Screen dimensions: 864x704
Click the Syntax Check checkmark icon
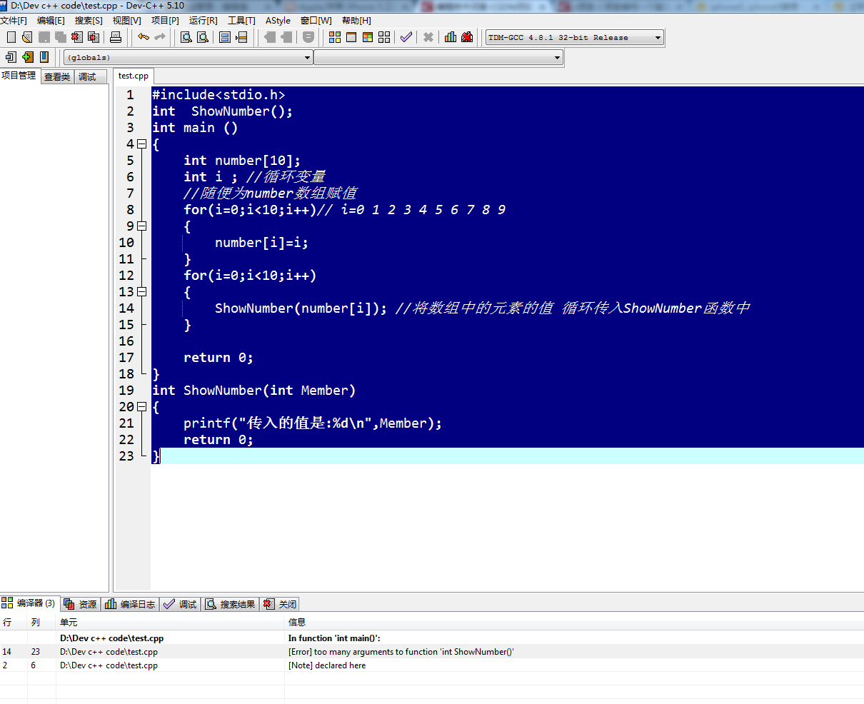click(406, 37)
